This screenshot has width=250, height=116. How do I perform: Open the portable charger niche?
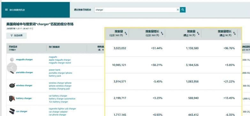[24, 72]
